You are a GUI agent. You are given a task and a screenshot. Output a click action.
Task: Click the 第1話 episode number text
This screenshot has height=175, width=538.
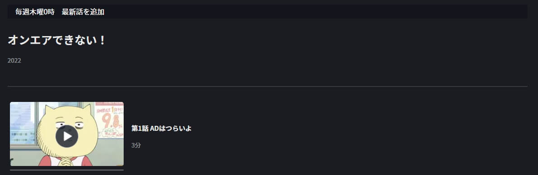click(x=140, y=129)
